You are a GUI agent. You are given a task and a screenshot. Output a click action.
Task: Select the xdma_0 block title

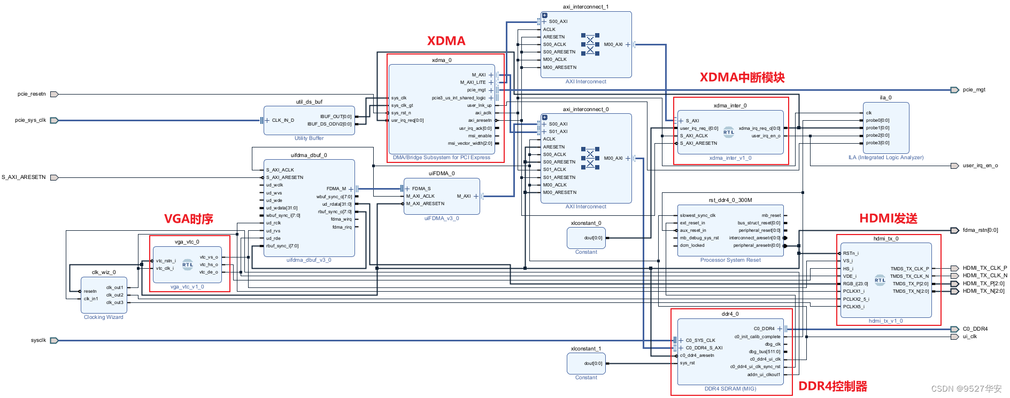(442, 60)
